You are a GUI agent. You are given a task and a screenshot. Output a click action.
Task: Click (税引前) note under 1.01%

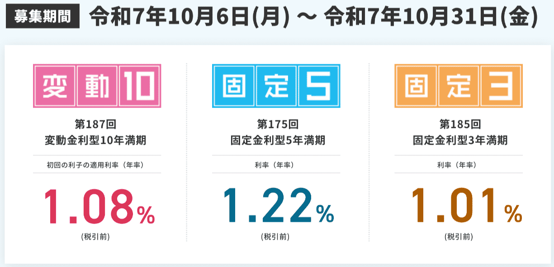coord(459,236)
